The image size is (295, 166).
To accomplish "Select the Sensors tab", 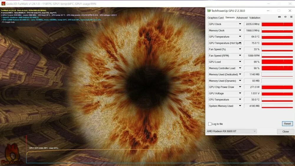I will (x=230, y=17).
